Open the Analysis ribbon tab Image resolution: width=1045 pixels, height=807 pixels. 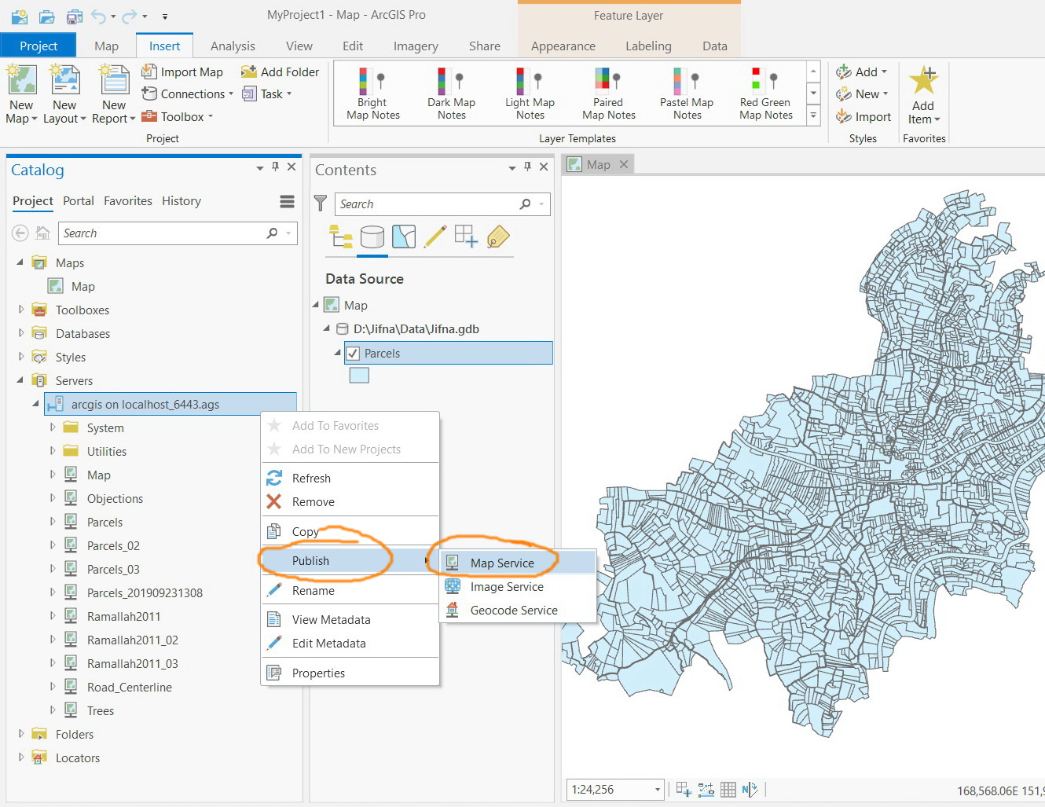tap(233, 46)
